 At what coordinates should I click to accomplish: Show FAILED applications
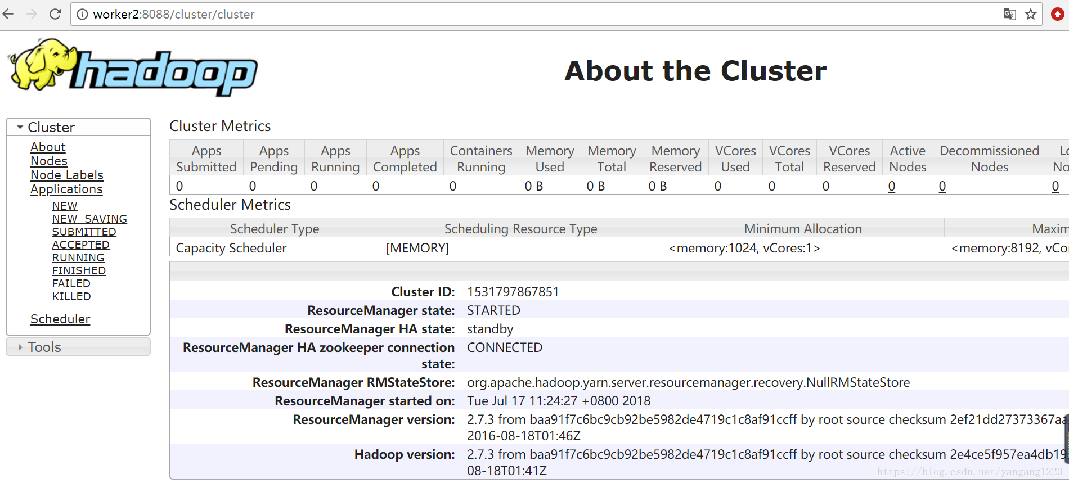(71, 283)
